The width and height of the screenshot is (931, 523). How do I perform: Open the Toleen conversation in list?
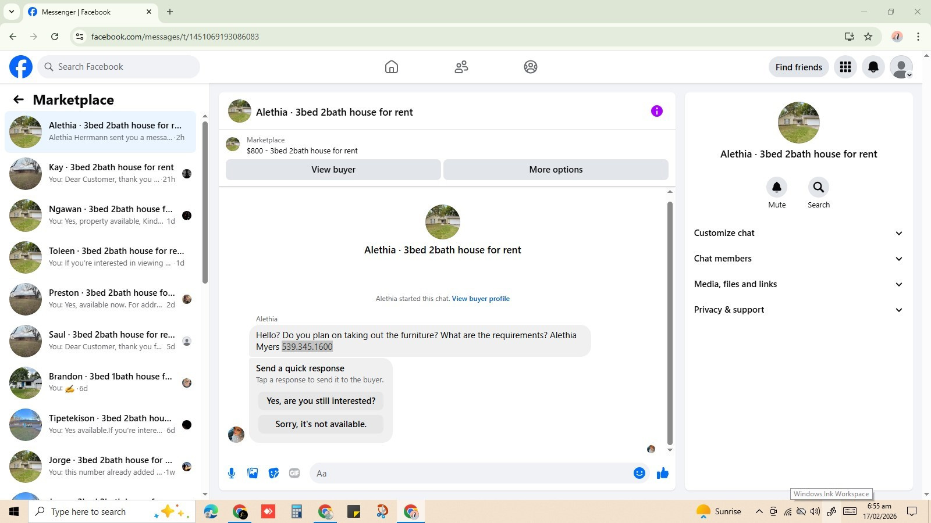click(x=100, y=257)
